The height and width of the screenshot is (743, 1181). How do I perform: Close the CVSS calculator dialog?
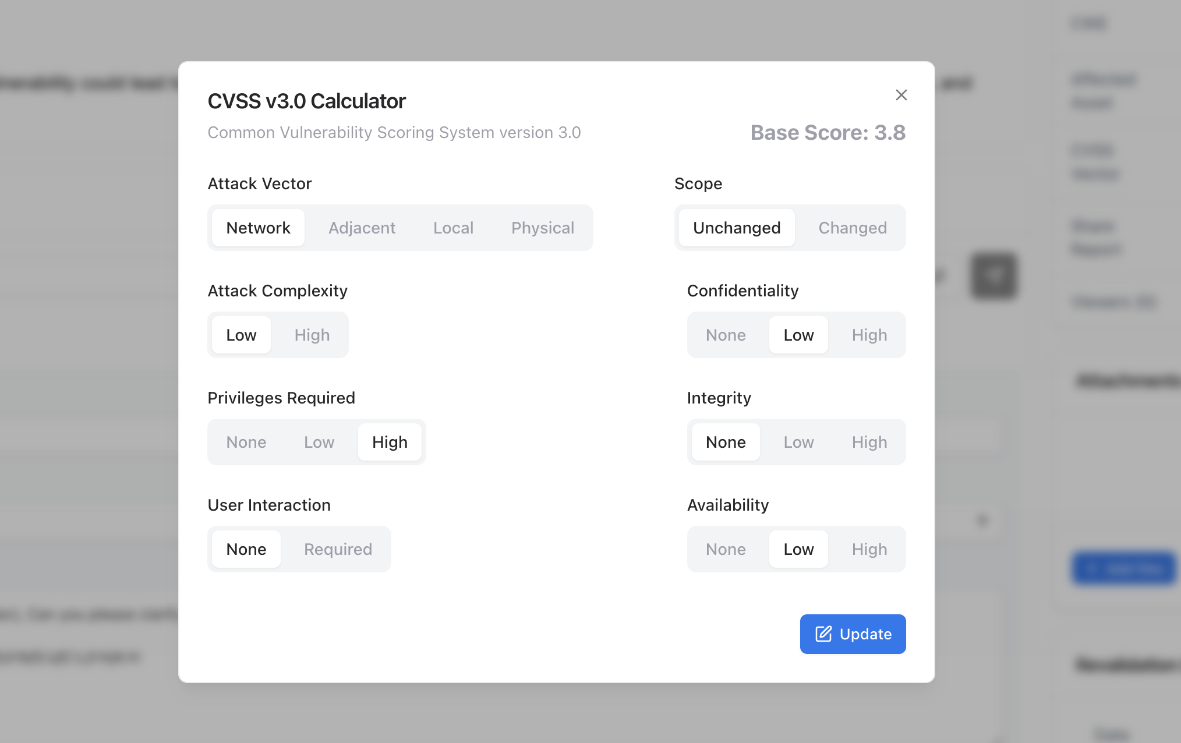coord(901,95)
